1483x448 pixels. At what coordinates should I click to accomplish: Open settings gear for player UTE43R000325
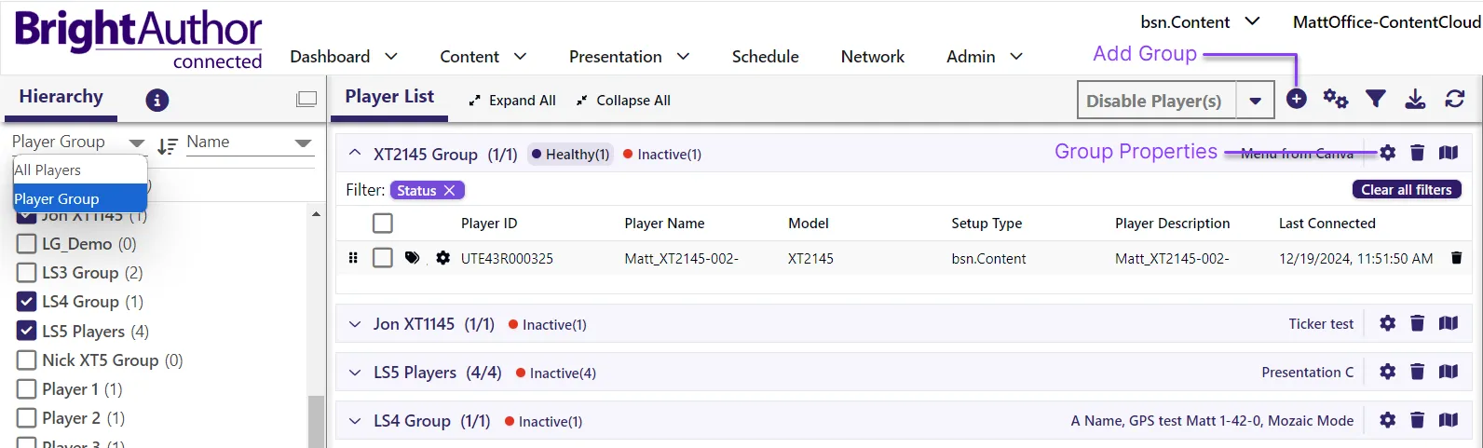coord(442,258)
